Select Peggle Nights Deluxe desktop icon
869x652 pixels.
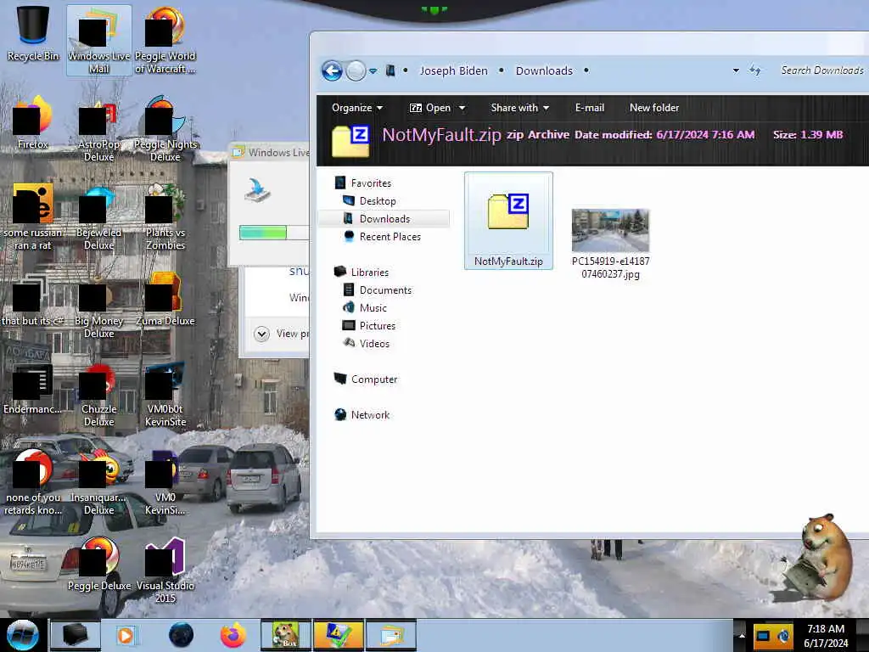click(165, 129)
